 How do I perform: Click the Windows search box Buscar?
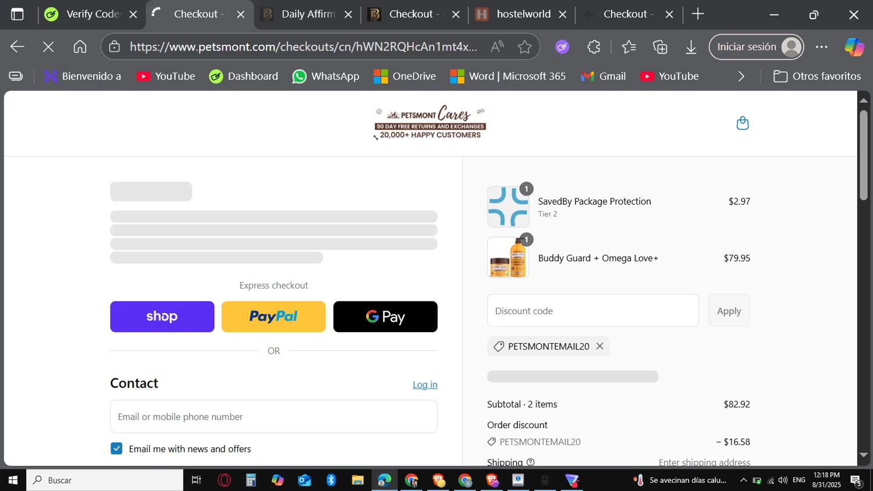point(105,480)
